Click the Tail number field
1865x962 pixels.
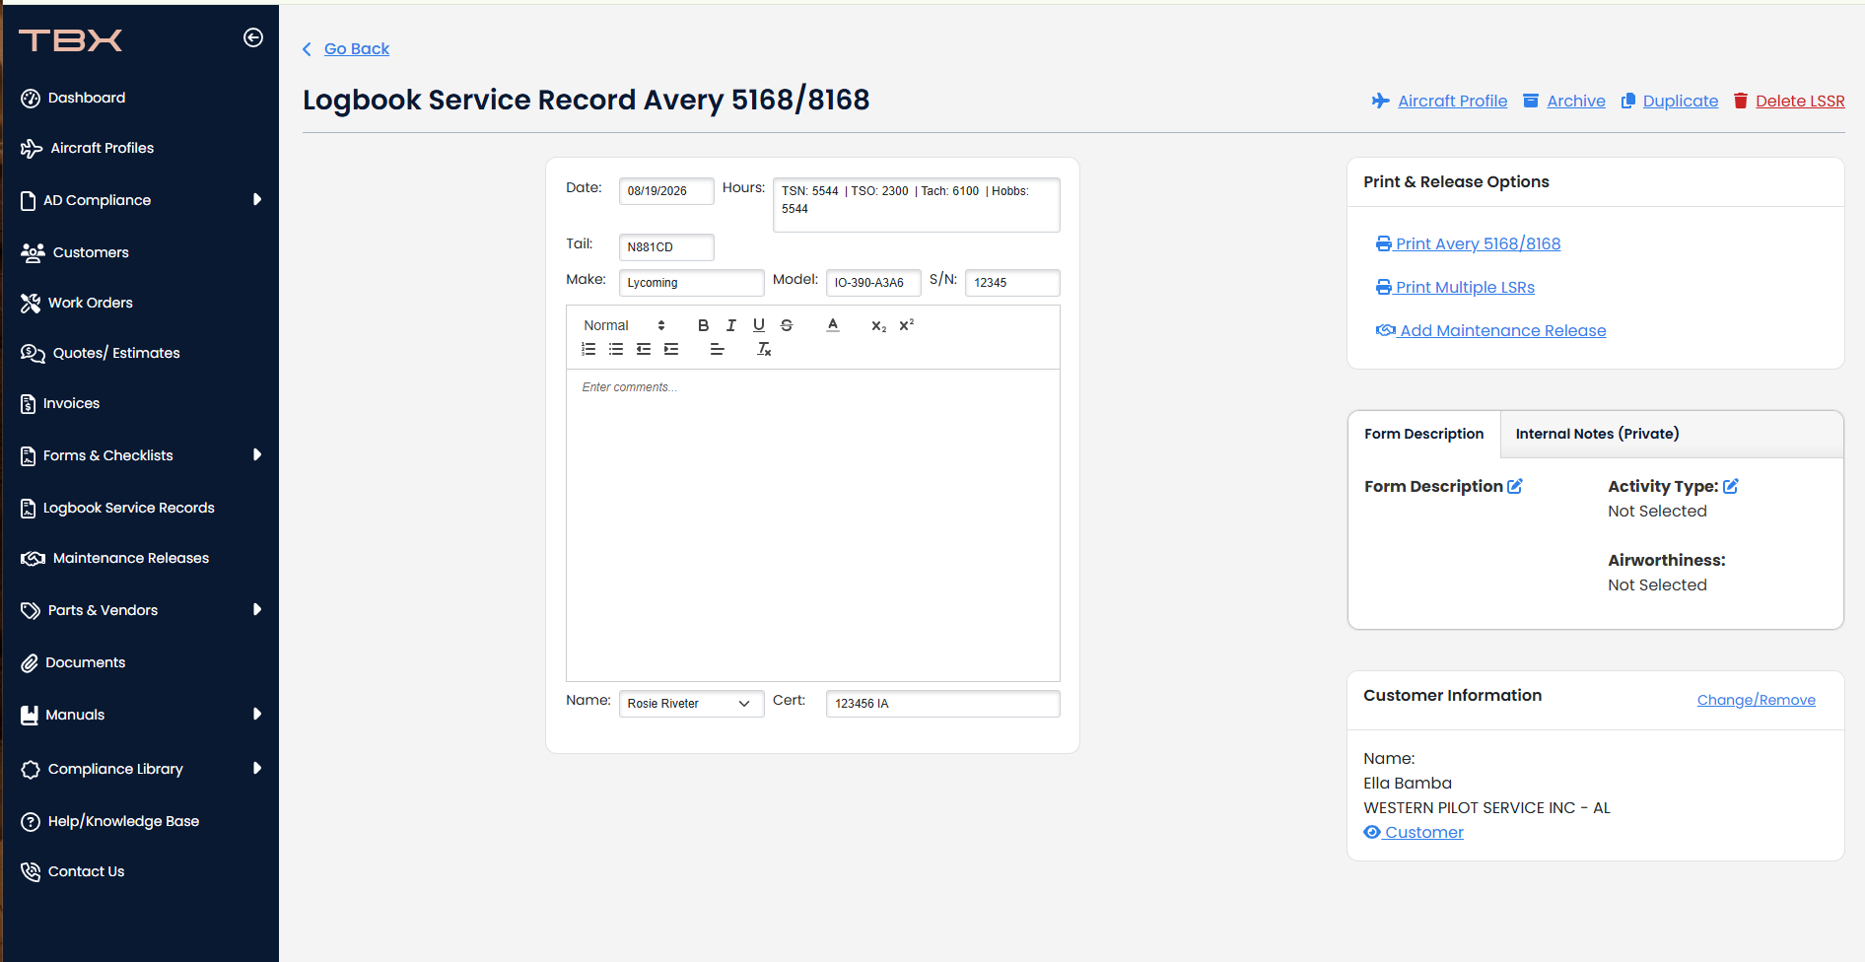pos(666,247)
